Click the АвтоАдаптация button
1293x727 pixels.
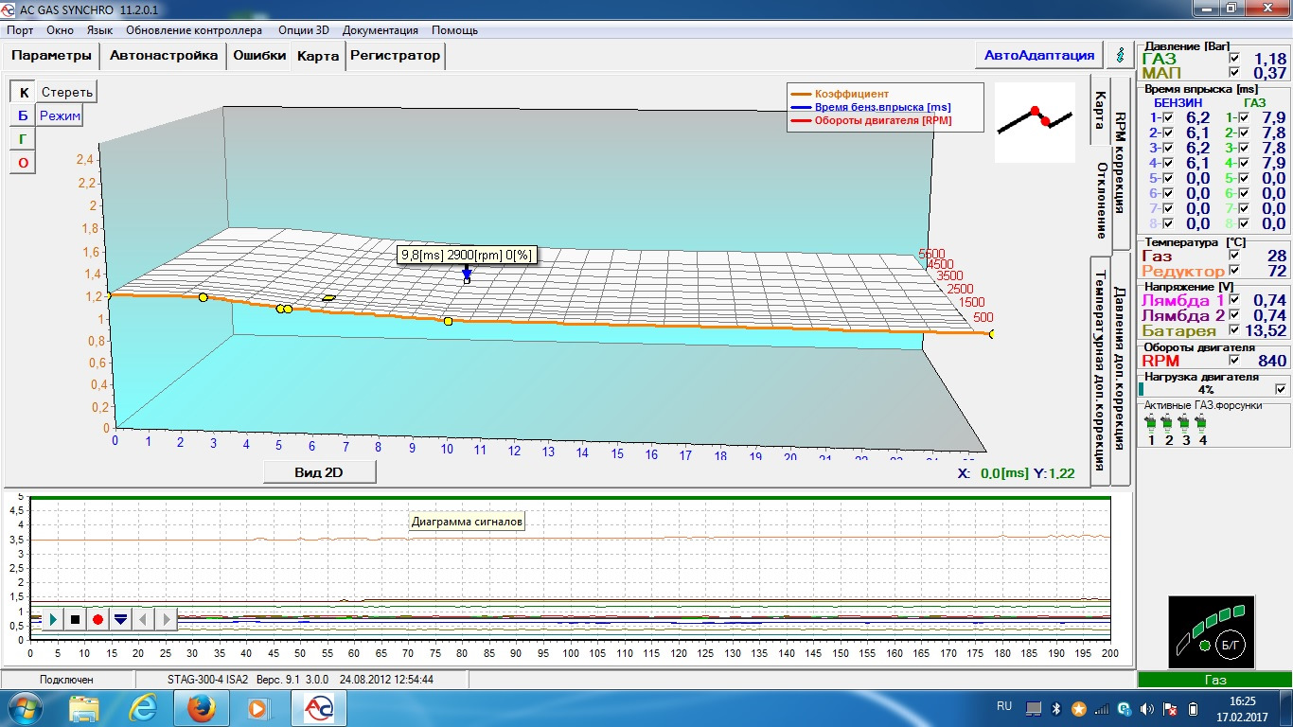click(x=1039, y=55)
